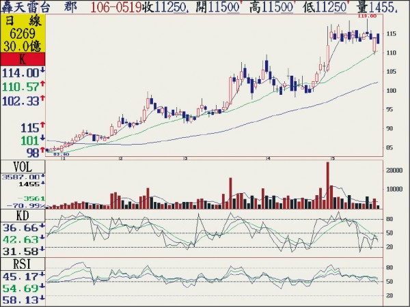Viewport: 410px width, 307px height.
Task: Click the volume 量1455 in header
Action: click(x=378, y=7)
